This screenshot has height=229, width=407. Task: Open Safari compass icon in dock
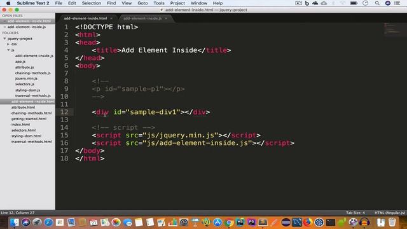coord(48,223)
